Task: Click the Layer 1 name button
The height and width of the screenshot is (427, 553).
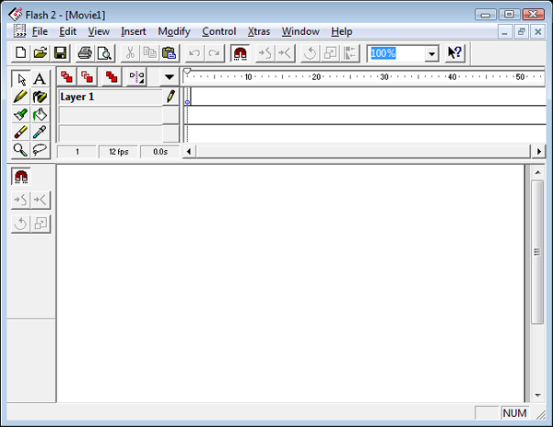Action: (110, 97)
